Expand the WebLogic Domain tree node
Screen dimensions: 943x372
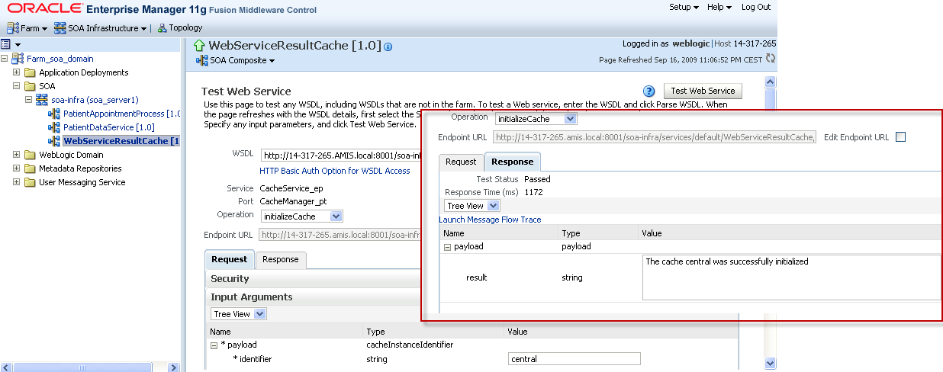pyautogui.click(x=16, y=155)
